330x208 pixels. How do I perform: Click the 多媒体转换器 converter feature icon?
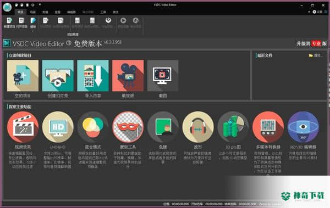coord(268,127)
